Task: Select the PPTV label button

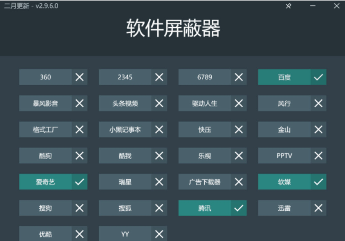Action: pyautogui.click(x=284, y=155)
